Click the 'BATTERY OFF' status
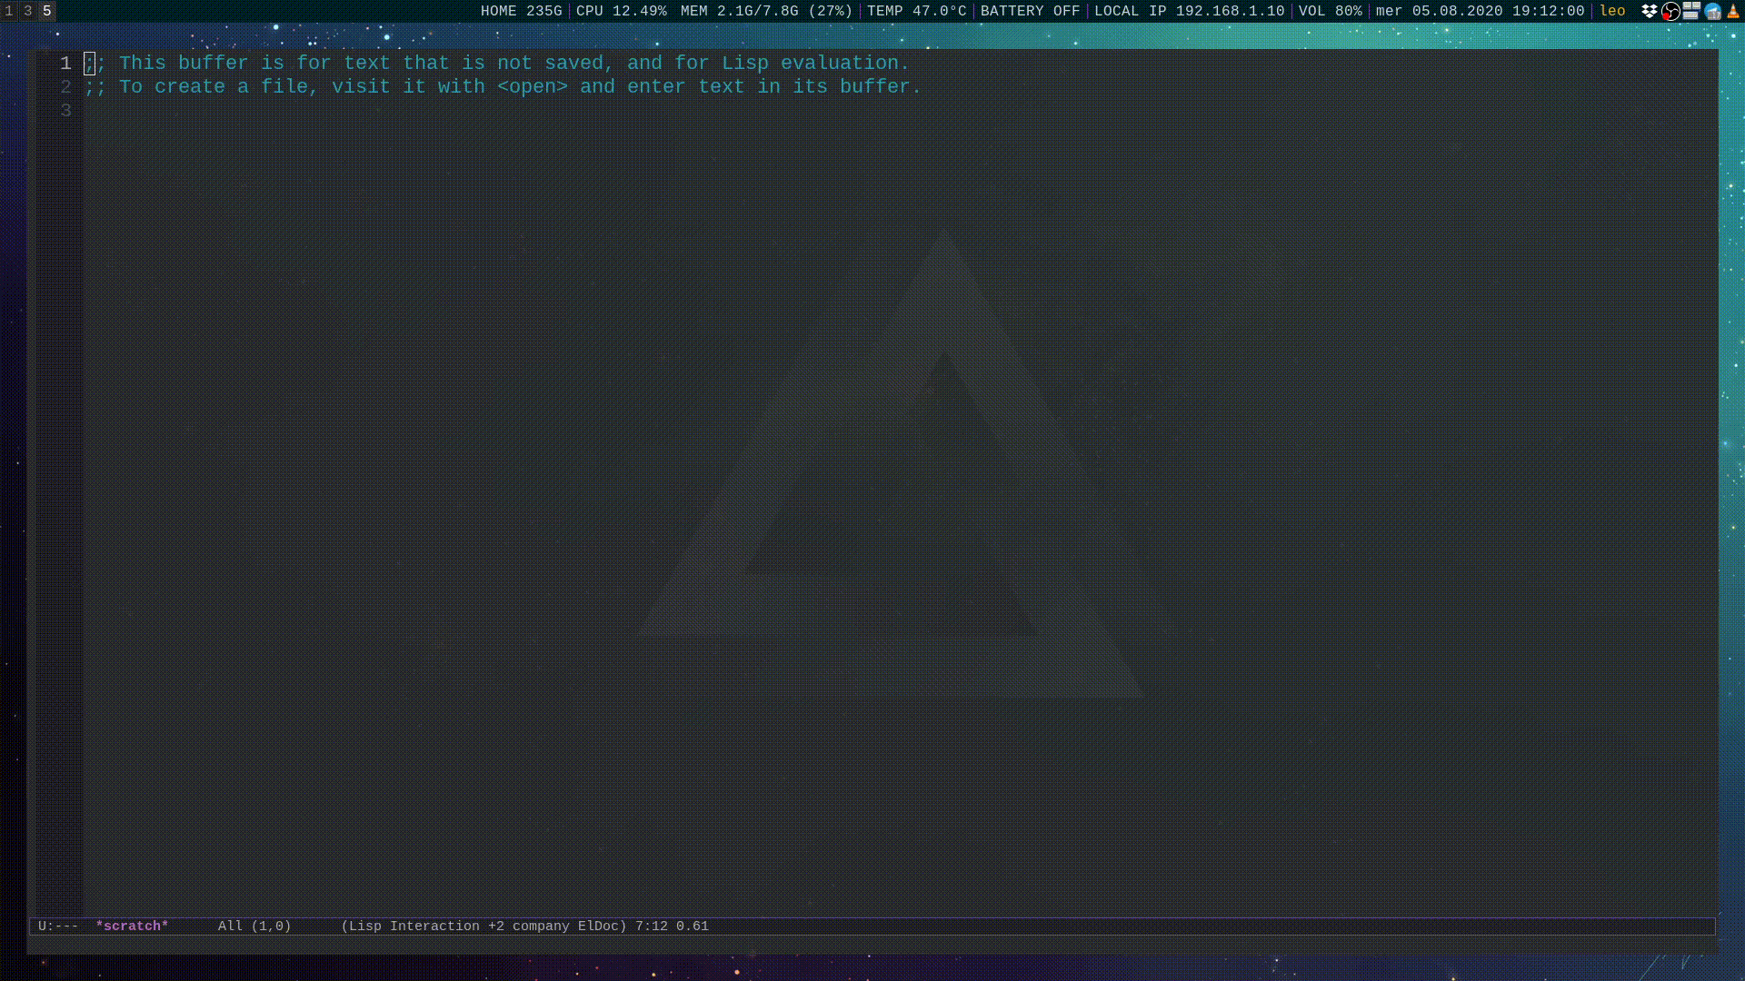This screenshot has width=1745, height=981. click(1031, 11)
